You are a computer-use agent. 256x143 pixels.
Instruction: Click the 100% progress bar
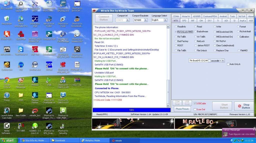tap(131, 110)
